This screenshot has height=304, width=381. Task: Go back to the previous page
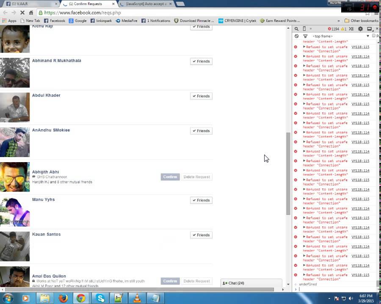[x=6, y=13]
